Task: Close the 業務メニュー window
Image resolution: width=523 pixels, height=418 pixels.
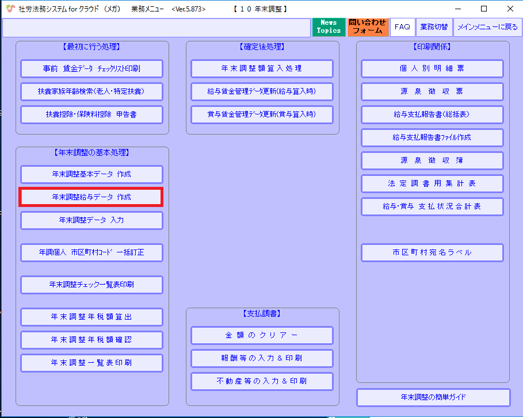Action: click(510, 9)
